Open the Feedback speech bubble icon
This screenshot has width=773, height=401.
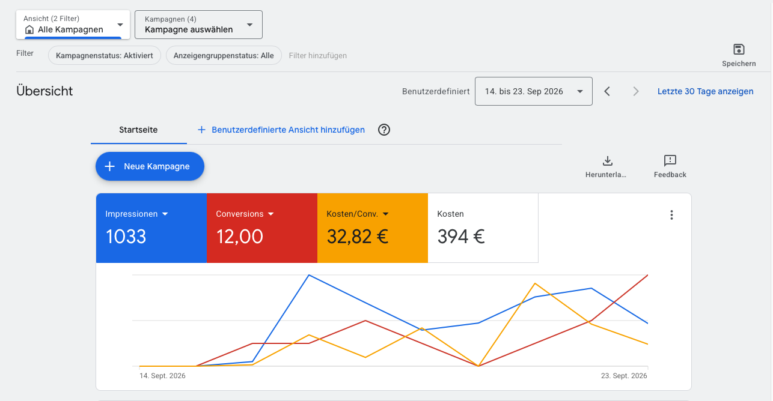click(670, 160)
